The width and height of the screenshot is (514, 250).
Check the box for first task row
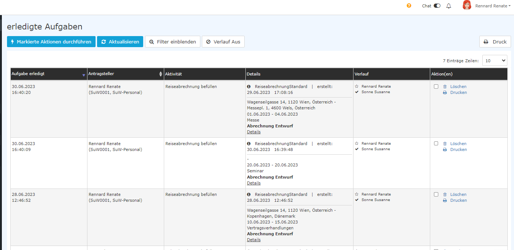(x=436, y=87)
